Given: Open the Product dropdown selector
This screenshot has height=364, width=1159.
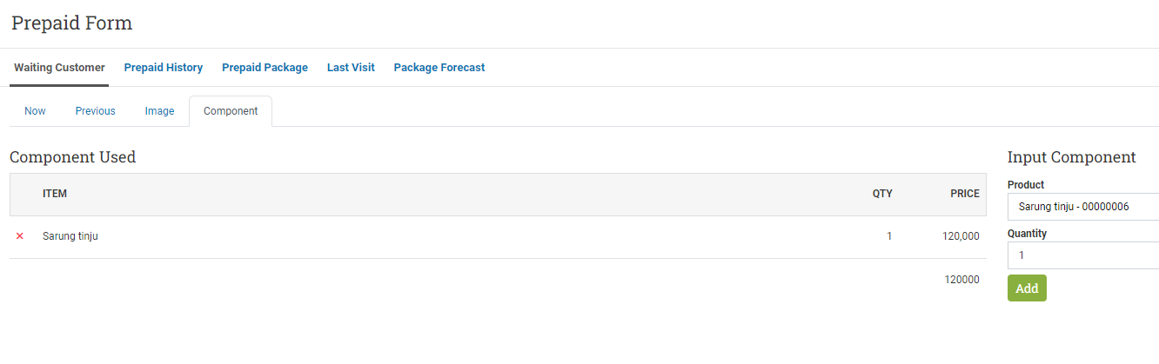Looking at the screenshot, I should pyautogui.click(x=1083, y=207).
